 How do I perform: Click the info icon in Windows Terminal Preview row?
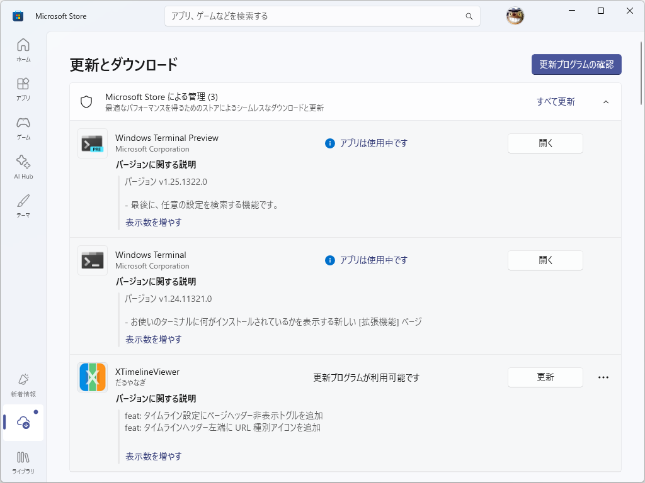coord(330,143)
